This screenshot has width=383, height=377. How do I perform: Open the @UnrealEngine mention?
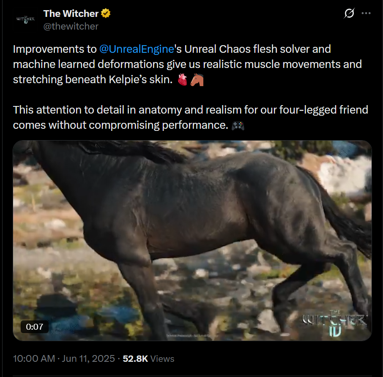(137, 49)
